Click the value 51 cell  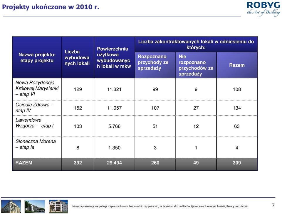pyautogui.click(x=155, y=126)
